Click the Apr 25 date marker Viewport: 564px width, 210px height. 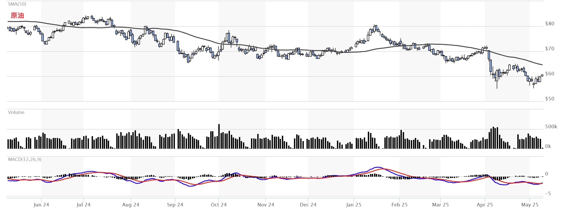click(x=485, y=205)
